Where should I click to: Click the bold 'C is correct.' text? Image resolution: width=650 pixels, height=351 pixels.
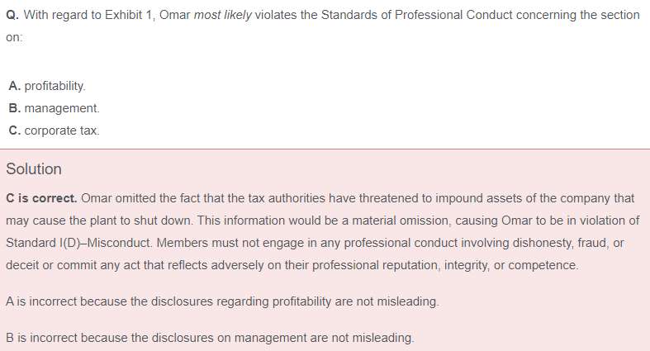coord(41,198)
